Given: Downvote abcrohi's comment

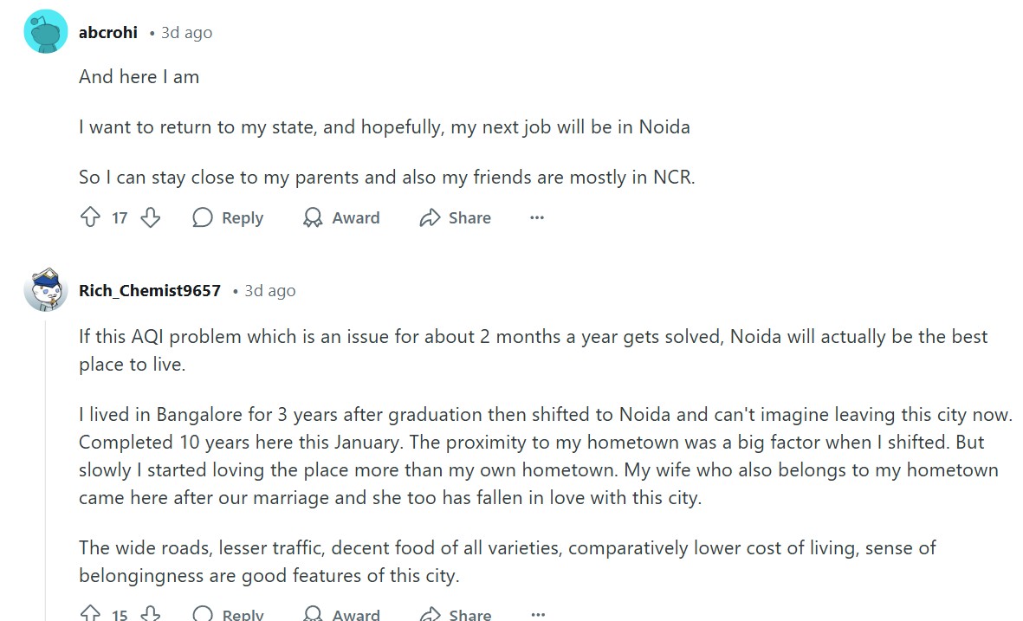Looking at the screenshot, I should click(x=151, y=217).
